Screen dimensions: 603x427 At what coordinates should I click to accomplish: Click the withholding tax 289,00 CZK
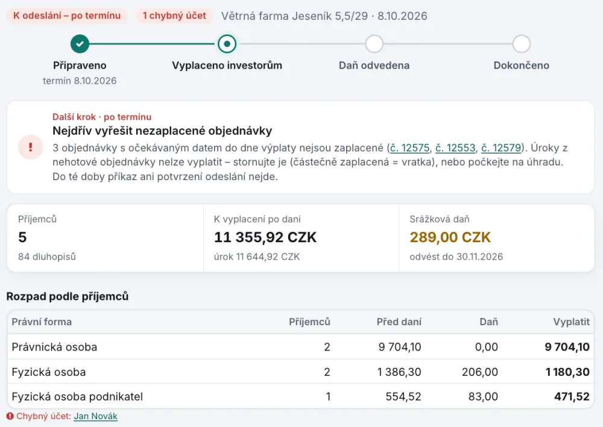click(x=450, y=237)
